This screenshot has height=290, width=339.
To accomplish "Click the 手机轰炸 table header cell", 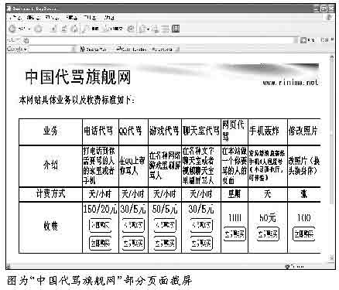I will click(x=268, y=131).
